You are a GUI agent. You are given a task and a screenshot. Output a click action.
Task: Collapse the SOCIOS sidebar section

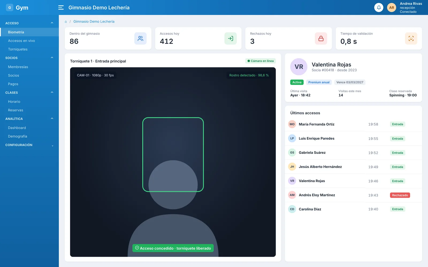(29, 58)
